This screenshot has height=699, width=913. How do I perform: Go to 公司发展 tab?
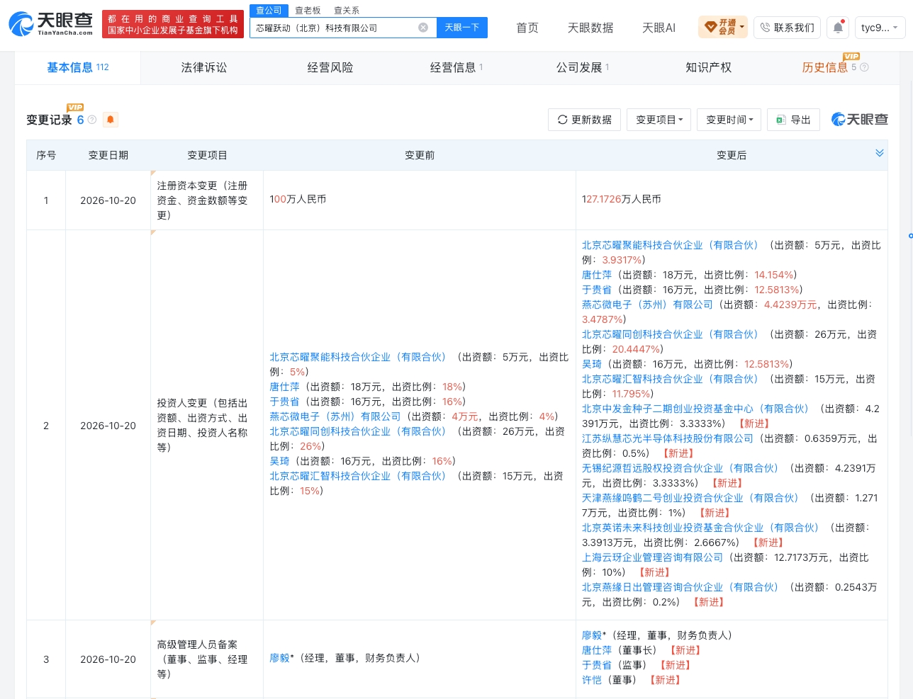click(x=583, y=67)
